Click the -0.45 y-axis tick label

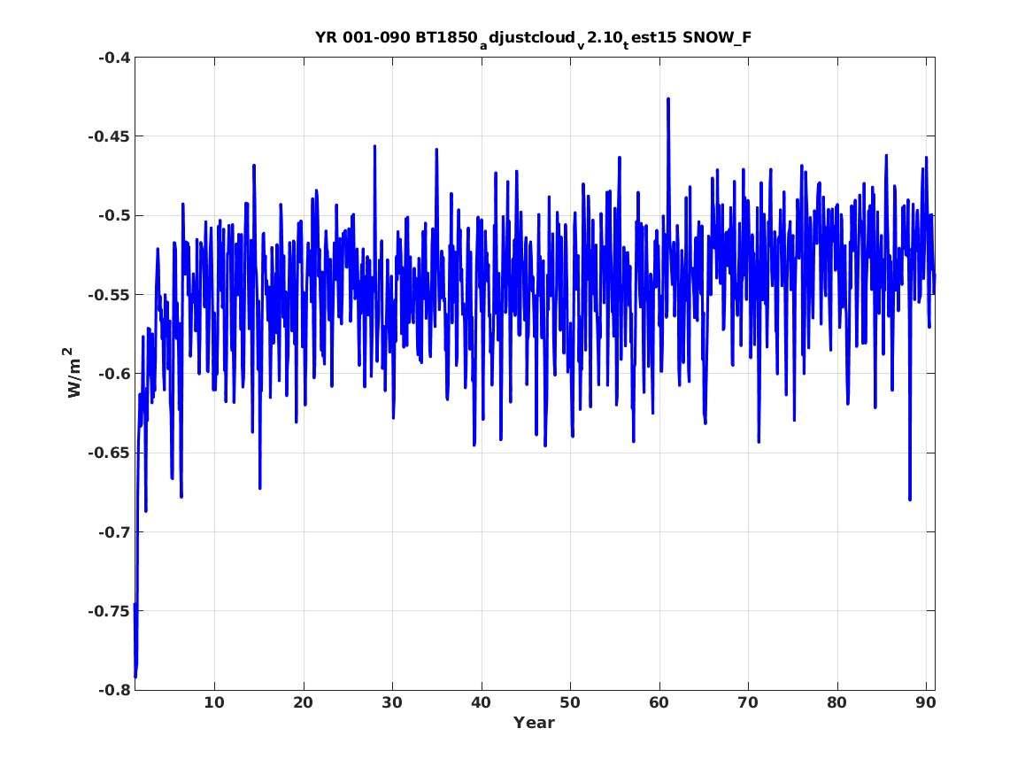[110, 136]
